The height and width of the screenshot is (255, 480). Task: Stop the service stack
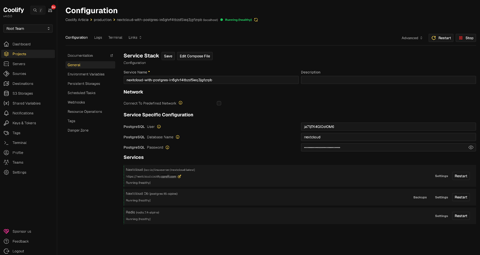[x=466, y=38]
